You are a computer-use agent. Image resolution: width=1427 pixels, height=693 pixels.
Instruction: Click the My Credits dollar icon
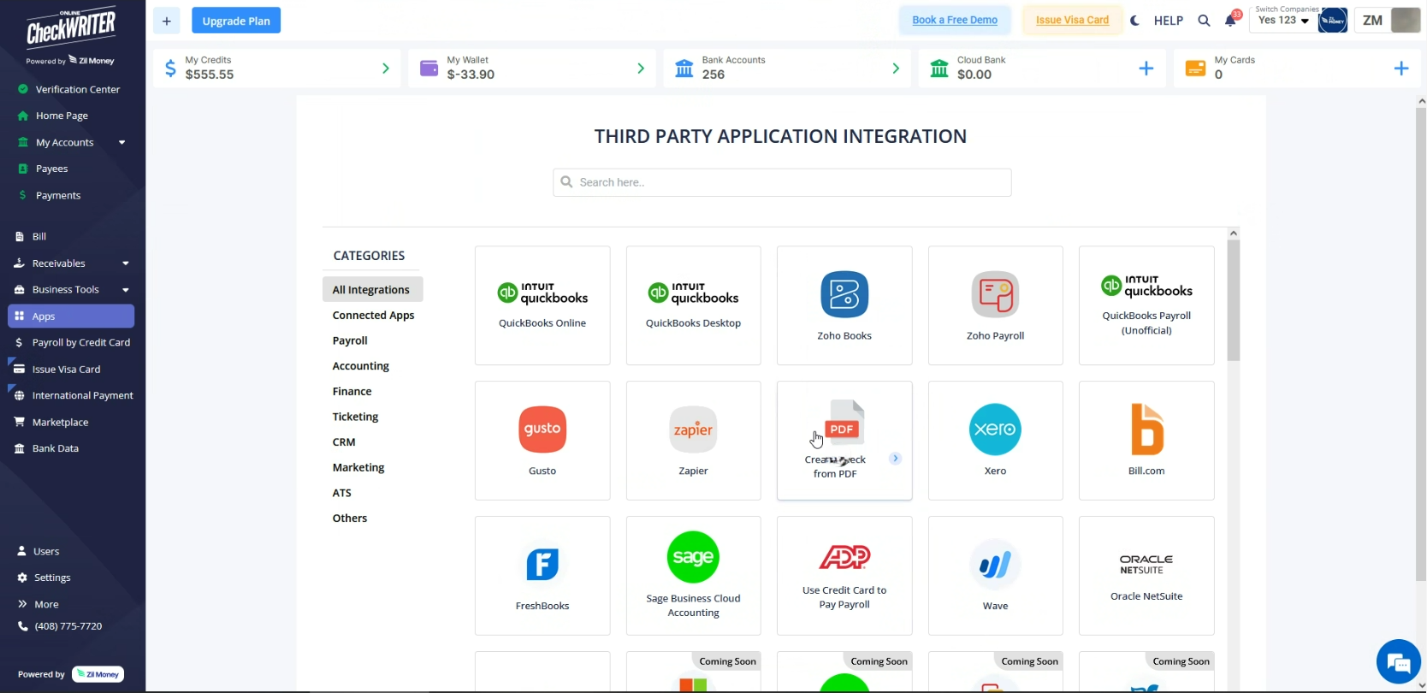[x=170, y=68]
